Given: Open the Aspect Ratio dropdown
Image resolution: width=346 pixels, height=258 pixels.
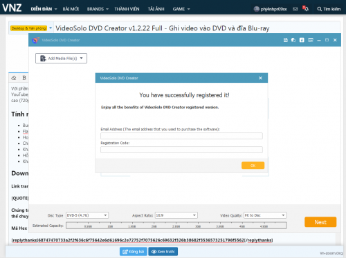Looking at the screenshot, I should coord(176,215).
